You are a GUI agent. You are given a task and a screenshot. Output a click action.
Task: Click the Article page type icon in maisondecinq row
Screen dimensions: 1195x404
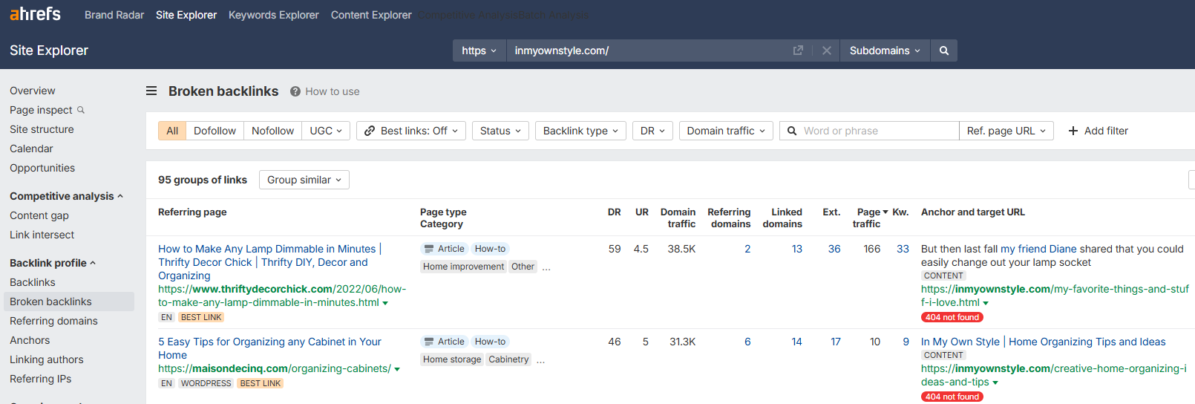click(428, 342)
